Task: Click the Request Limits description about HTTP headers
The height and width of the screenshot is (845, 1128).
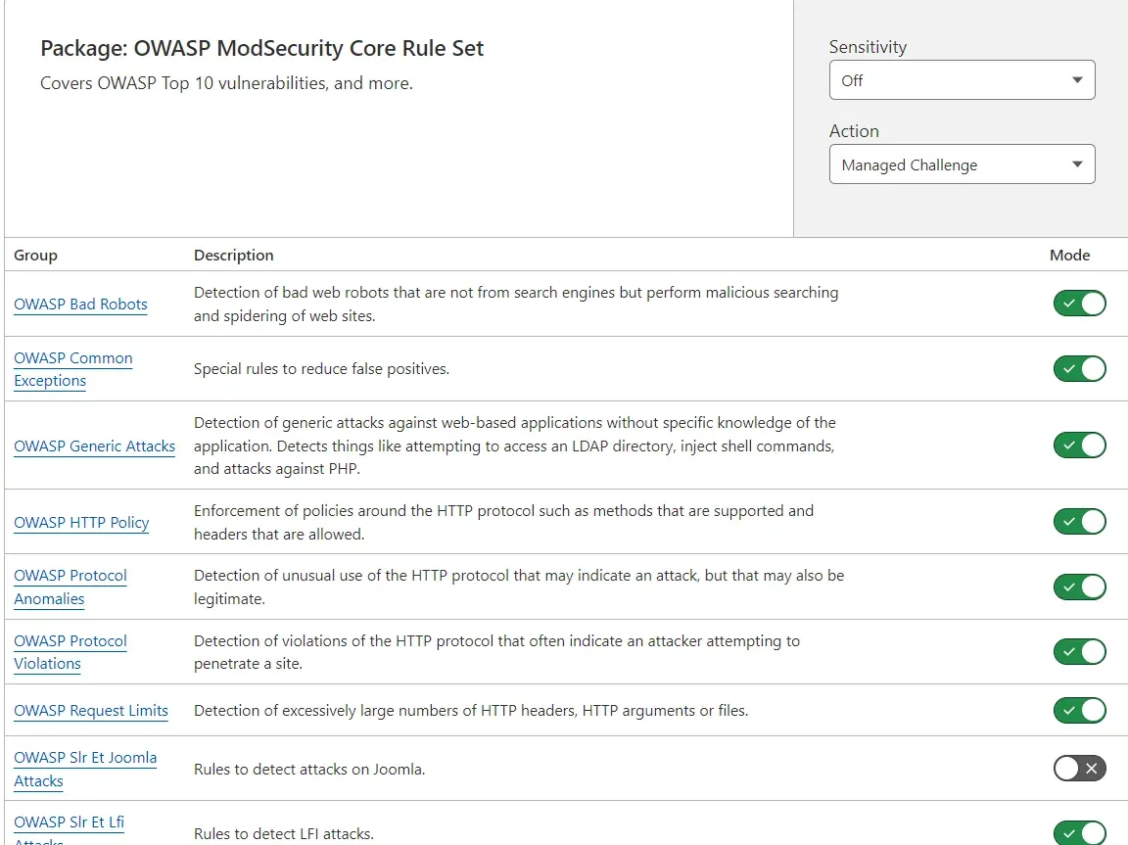Action: click(x=471, y=711)
